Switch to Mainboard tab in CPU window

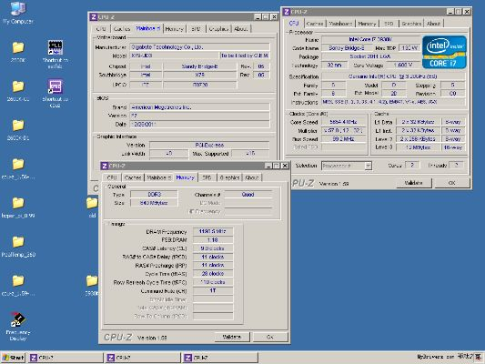click(340, 24)
